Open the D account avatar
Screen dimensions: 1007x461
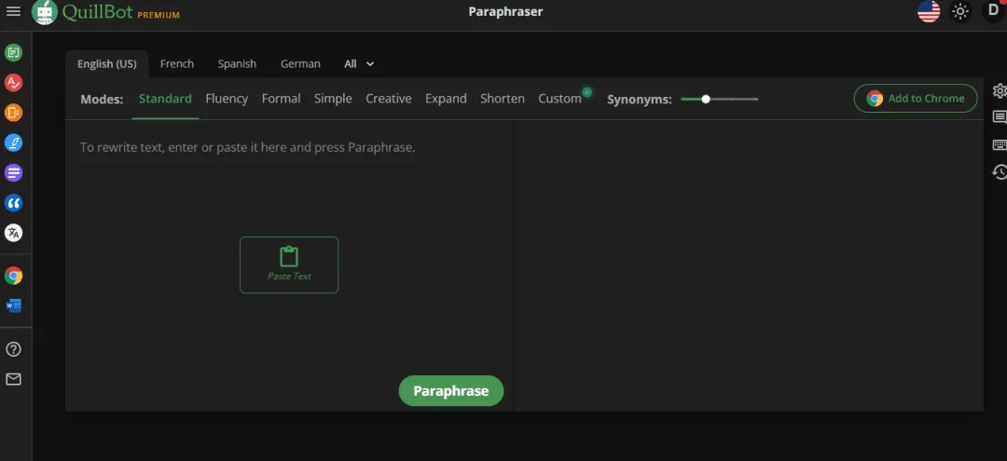(x=994, y=11)
